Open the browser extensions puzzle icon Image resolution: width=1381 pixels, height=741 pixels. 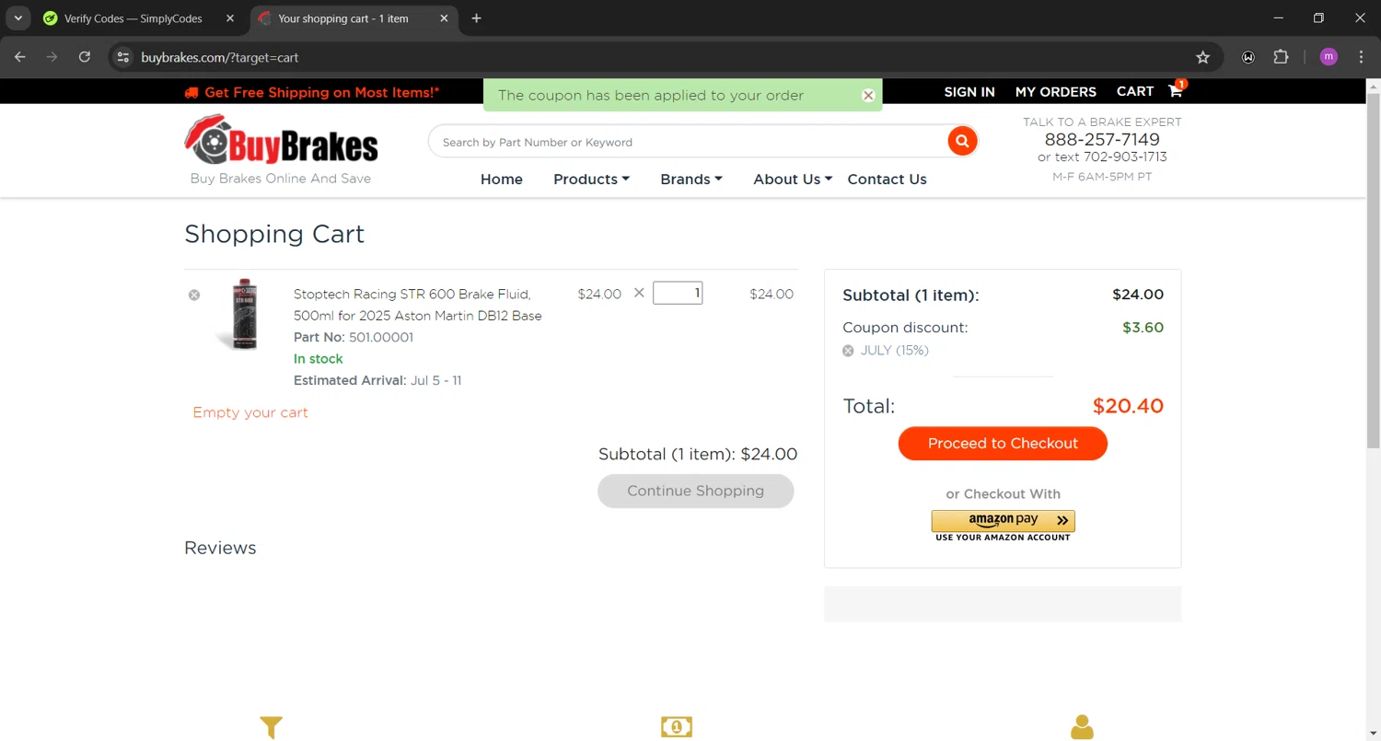pyautogui.click(x=1281, y=57)
